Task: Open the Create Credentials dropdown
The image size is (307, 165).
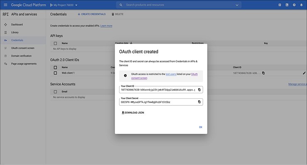Action: coord(91,14)
